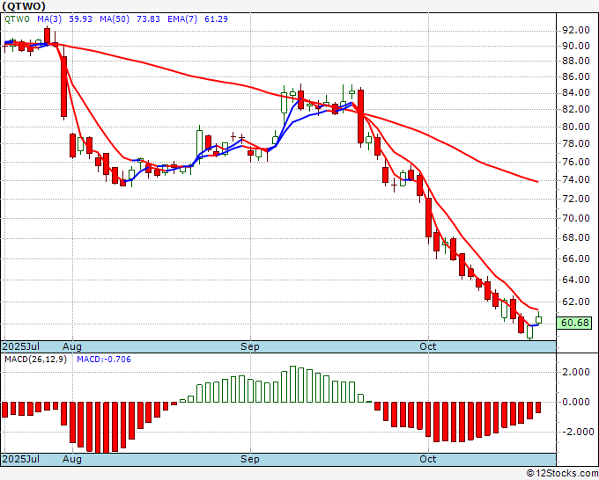Click the MA(3) value 59.93
The image size is (599, 480).
pos(81,18)
